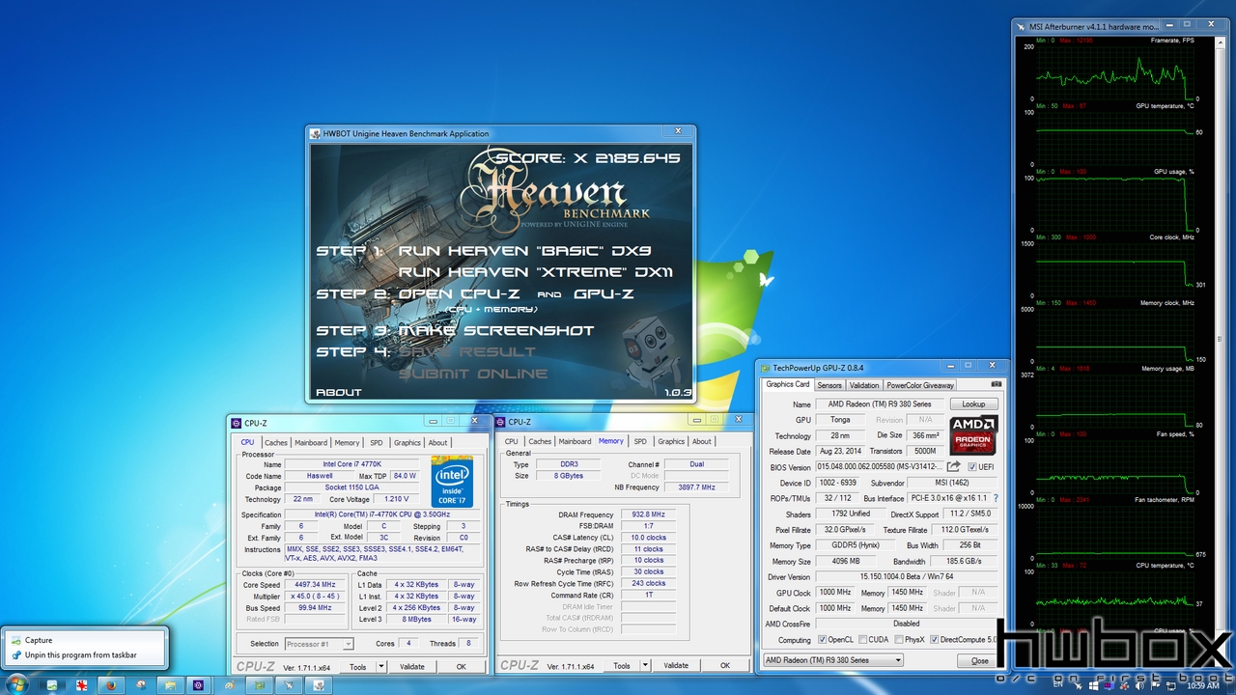The width and height of the screenshot is (1236, 695).
Task: Click the Windows logo tray icon
Action: click(x=1093, y=685)
